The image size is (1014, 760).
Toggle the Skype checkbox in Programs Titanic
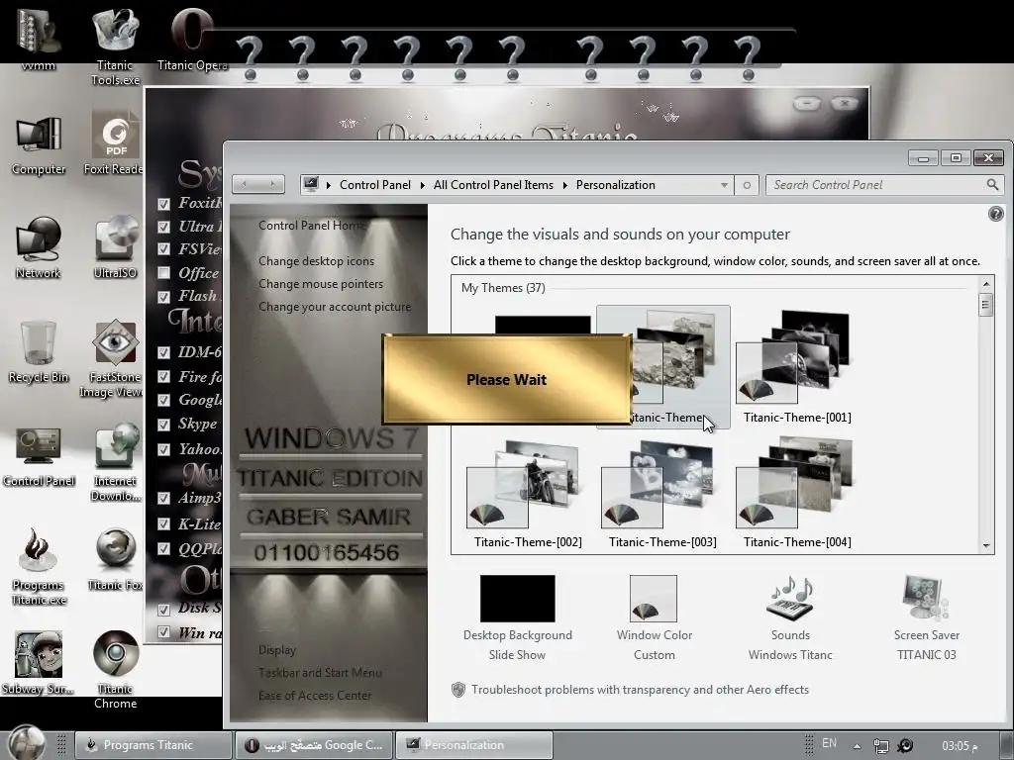click(x=163, y=424)
